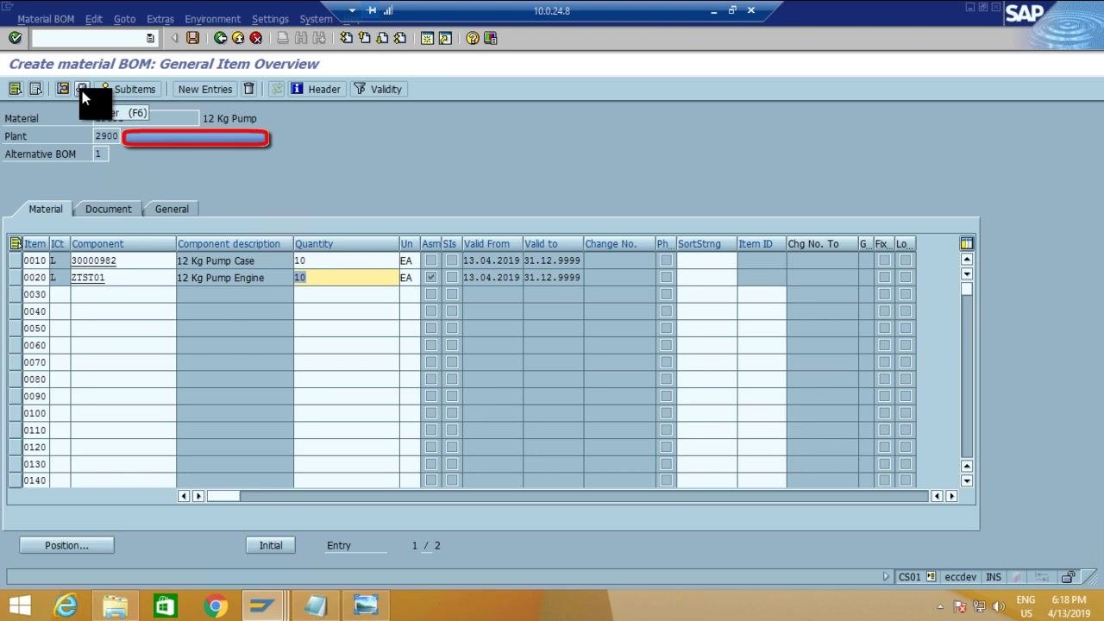1104x621 pixels.
Task: Click the horizontal scrollbar thumb under the table
Action: coord(223,496)
